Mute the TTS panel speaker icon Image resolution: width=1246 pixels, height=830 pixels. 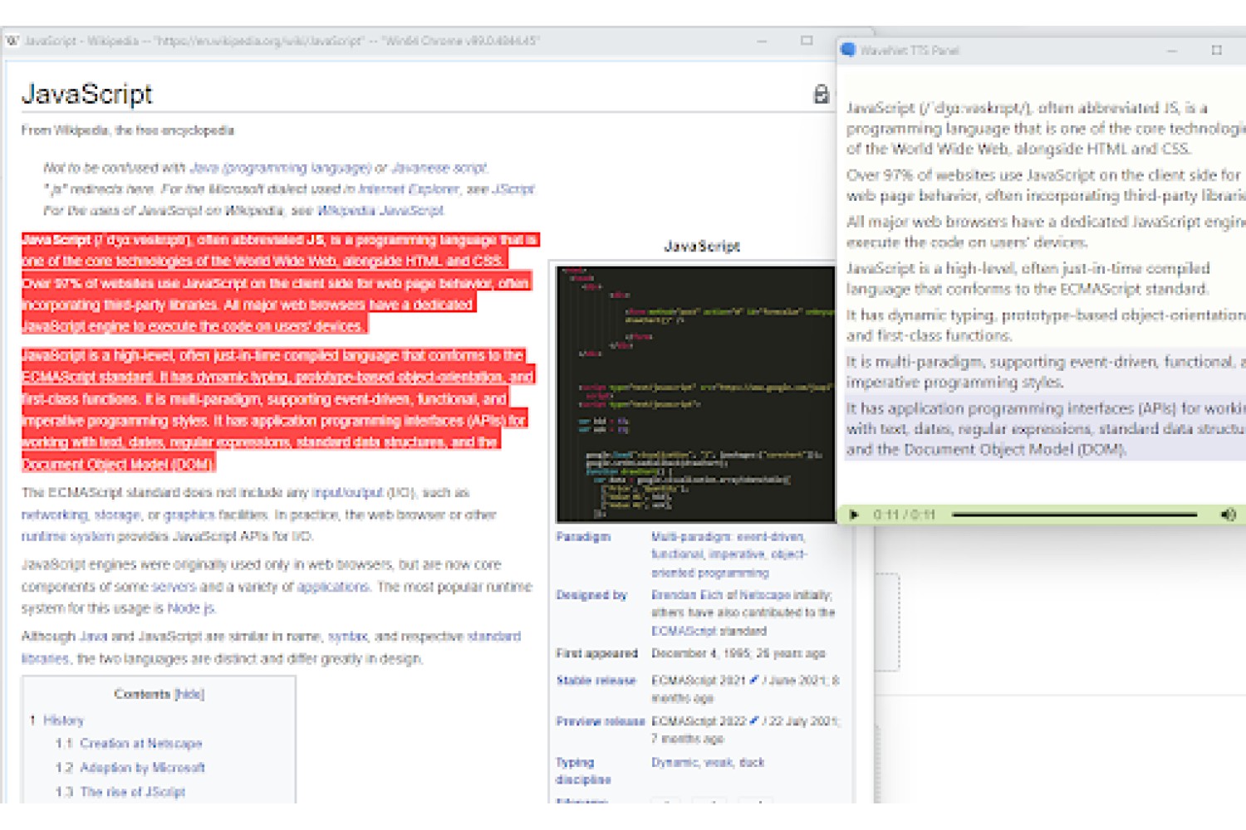click(1229, 515)
